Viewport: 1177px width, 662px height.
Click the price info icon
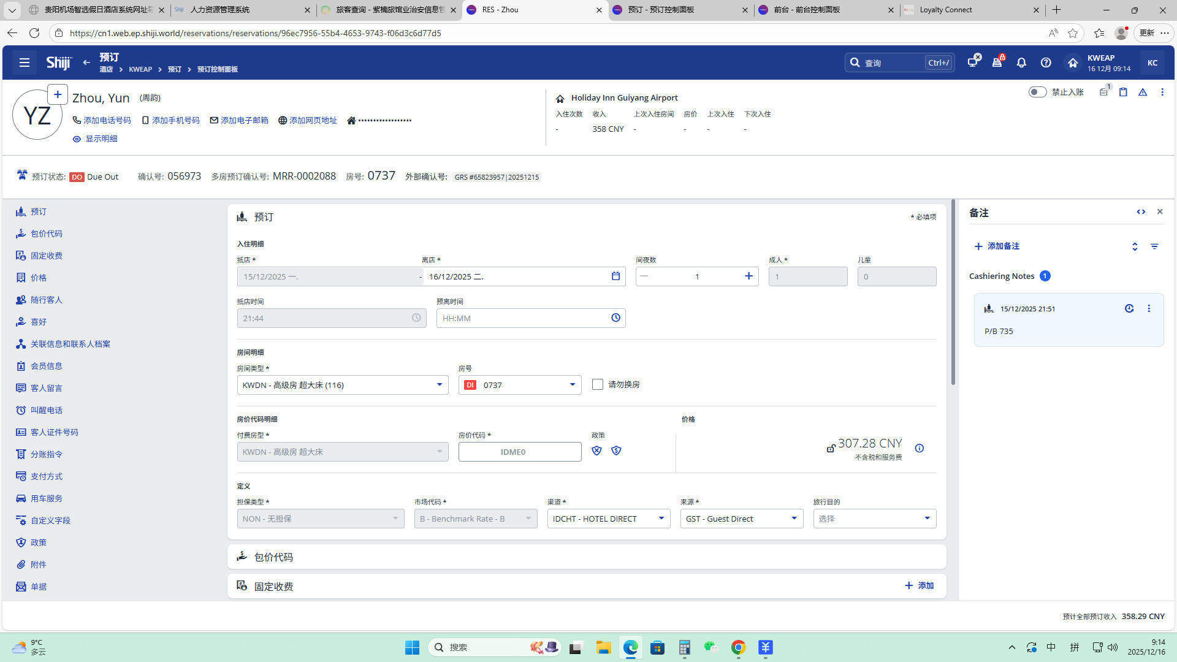[919, 448]
